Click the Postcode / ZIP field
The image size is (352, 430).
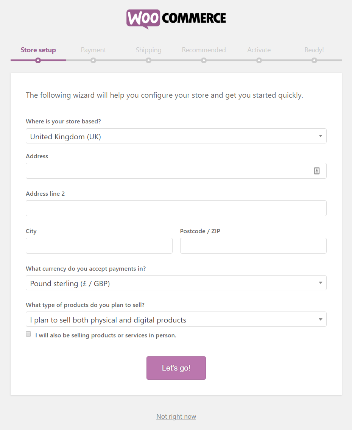(x=253, y=246)
